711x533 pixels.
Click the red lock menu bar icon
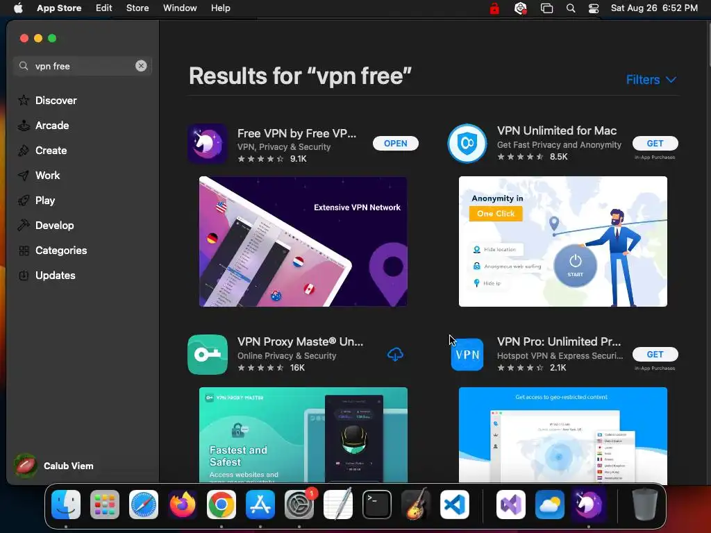pos(494,8)
